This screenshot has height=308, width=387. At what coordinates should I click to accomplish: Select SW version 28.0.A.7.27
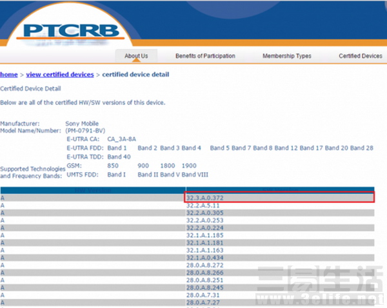click(x=203, y=303)
